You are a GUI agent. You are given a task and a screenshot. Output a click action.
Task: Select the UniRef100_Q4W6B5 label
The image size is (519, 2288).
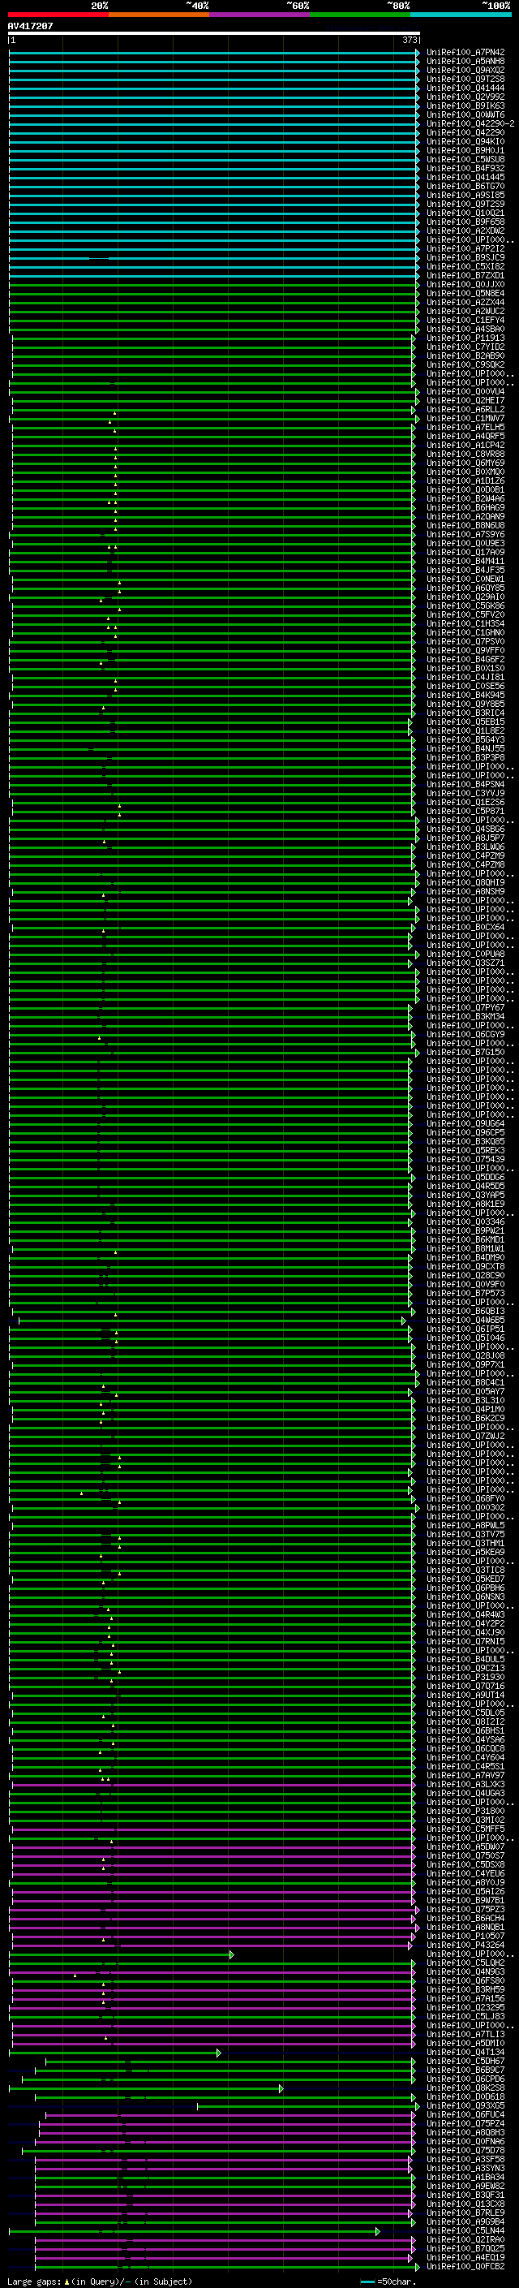465,1320
